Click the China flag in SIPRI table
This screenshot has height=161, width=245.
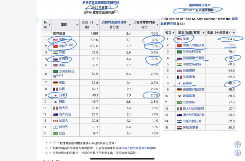[x=55, y=46]
